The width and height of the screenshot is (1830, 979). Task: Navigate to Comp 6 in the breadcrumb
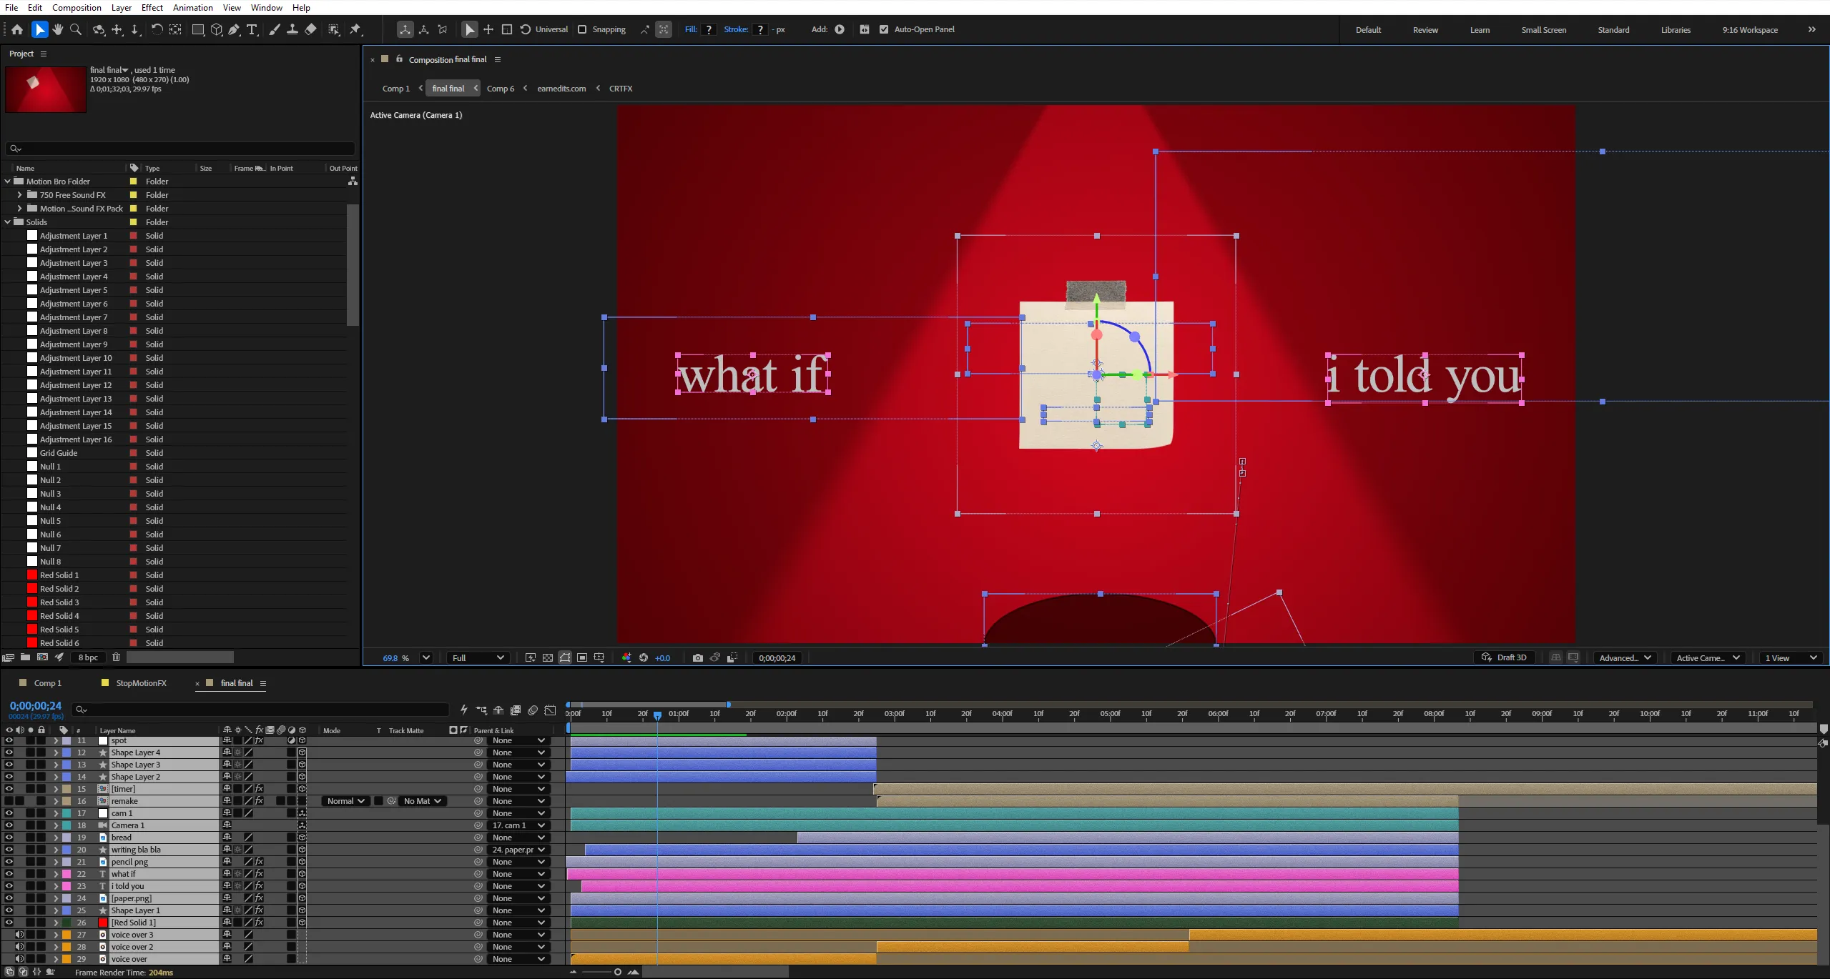point(501,89)
